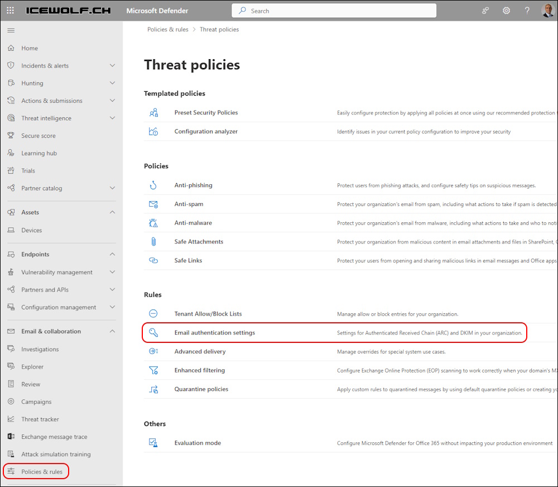This screenshot has height=487, width=558.
Task: Click the Policies & rules breadcrumb link
Action: click(x=167, y=29)
